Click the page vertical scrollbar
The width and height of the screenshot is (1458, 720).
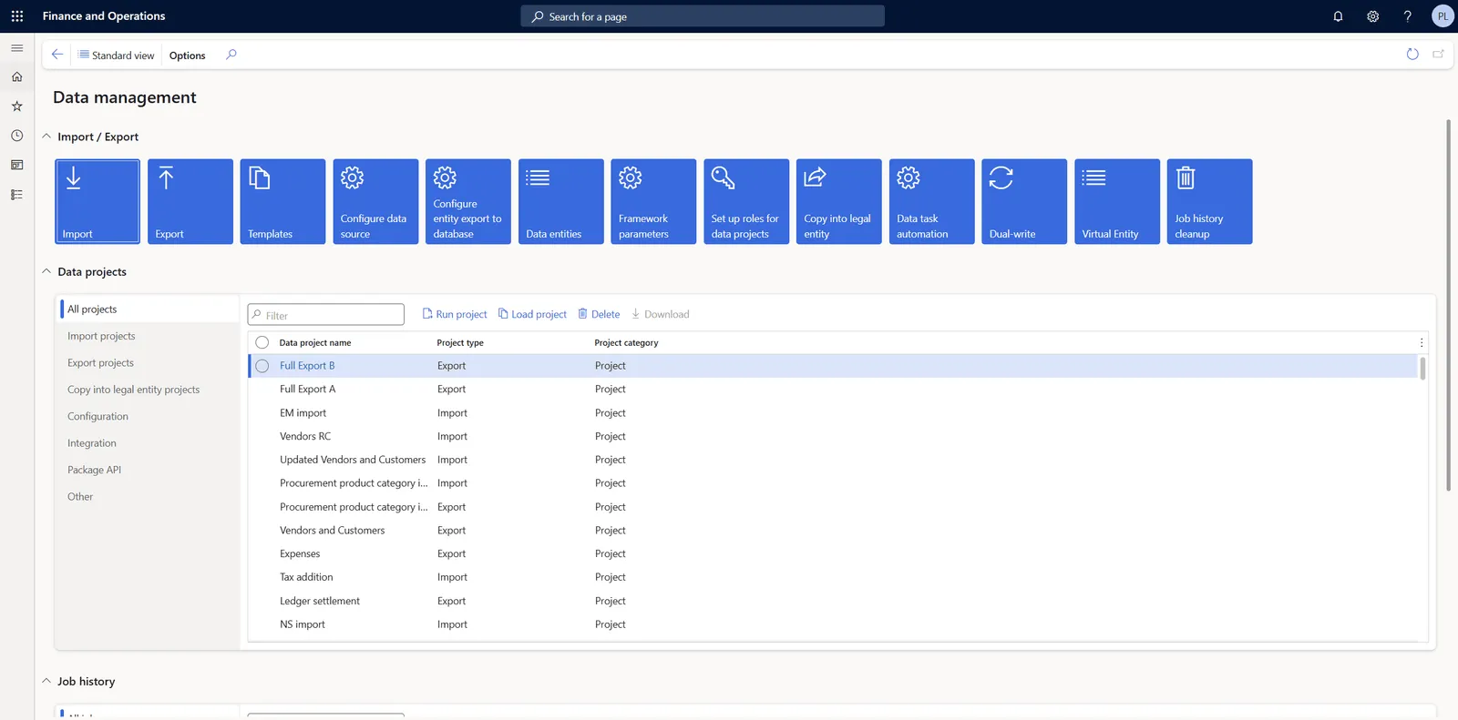(1448, 305)
